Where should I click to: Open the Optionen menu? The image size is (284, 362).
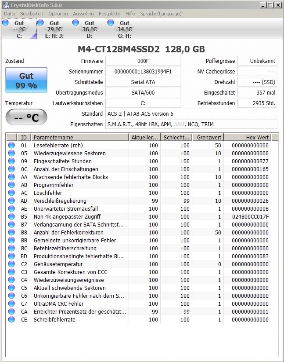(x=58, y=14)
